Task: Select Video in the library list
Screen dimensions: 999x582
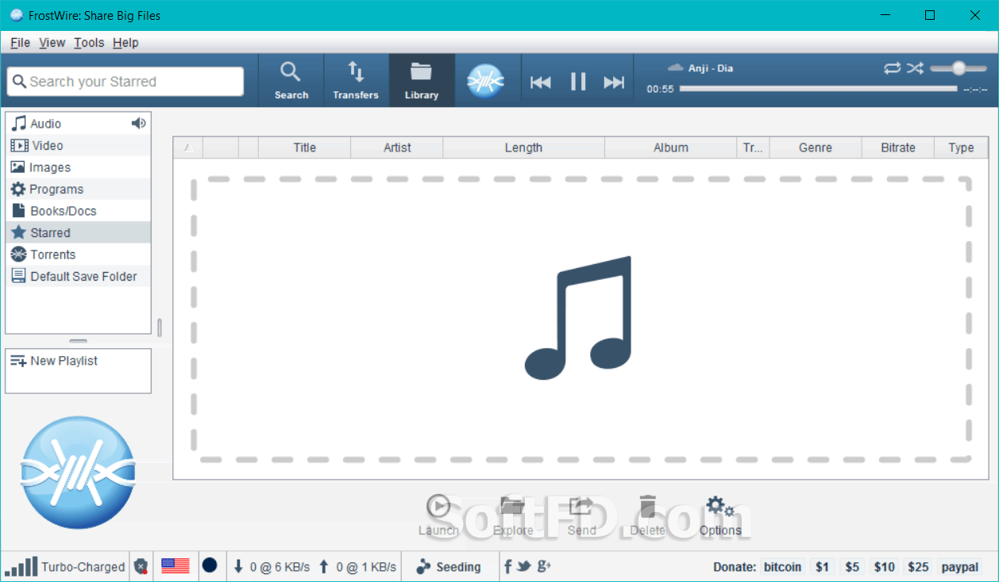Action: (78, 145)
